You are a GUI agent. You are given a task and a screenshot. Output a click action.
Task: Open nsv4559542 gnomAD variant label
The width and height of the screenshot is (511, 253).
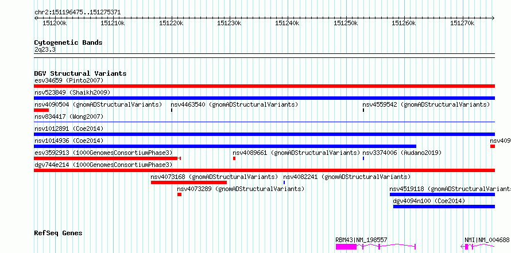[426, 104]
